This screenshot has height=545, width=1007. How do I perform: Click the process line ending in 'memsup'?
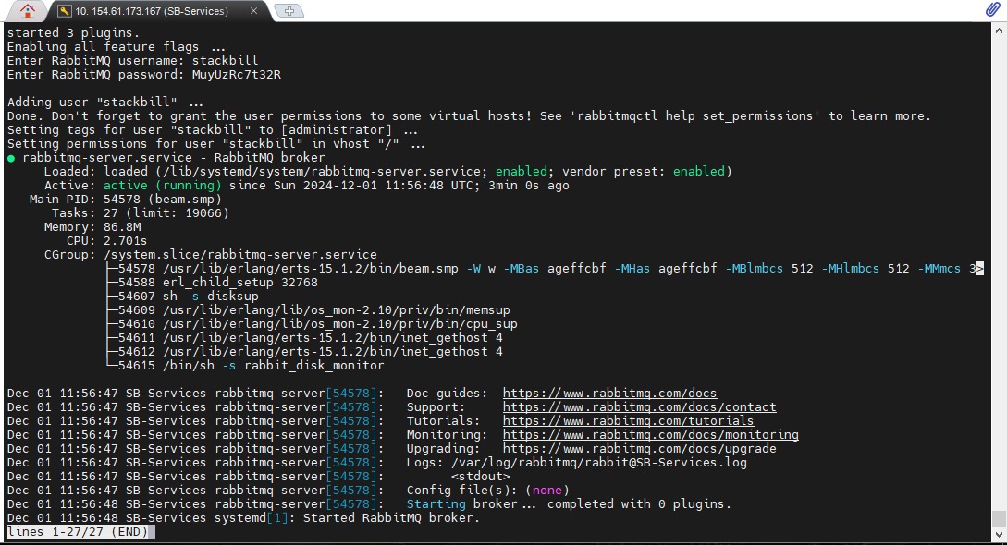pos(314,310)
